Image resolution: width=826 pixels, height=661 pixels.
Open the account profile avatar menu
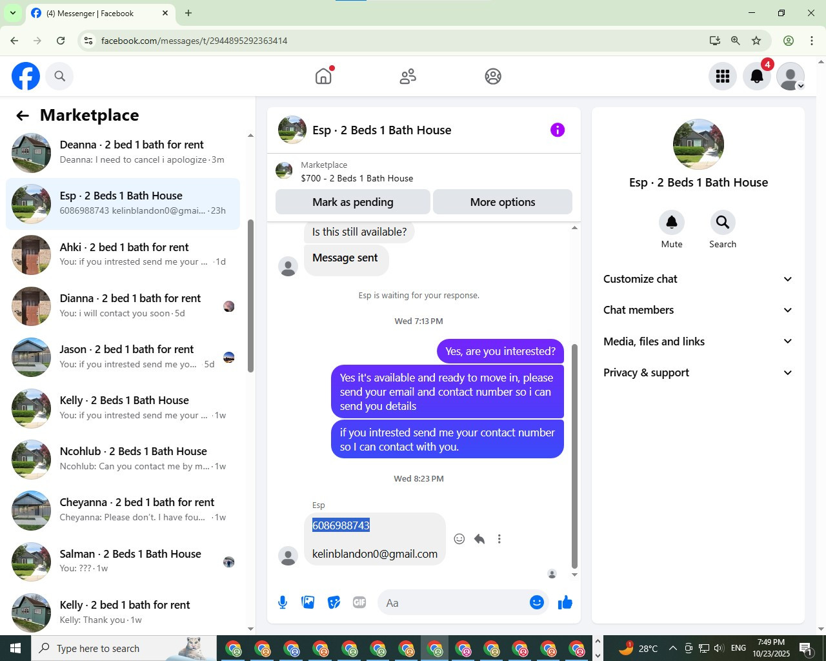(x=791, y=76)
